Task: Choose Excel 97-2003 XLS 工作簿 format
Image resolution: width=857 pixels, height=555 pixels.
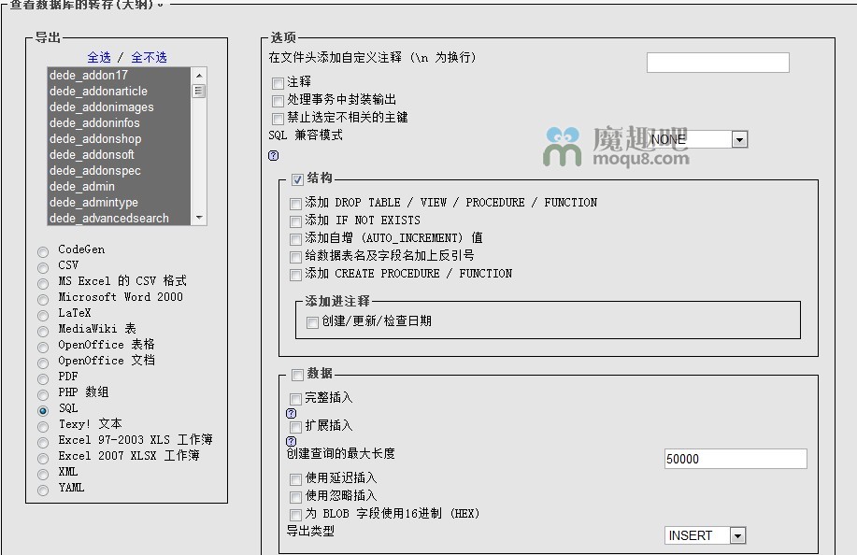Action: point(43,442)
